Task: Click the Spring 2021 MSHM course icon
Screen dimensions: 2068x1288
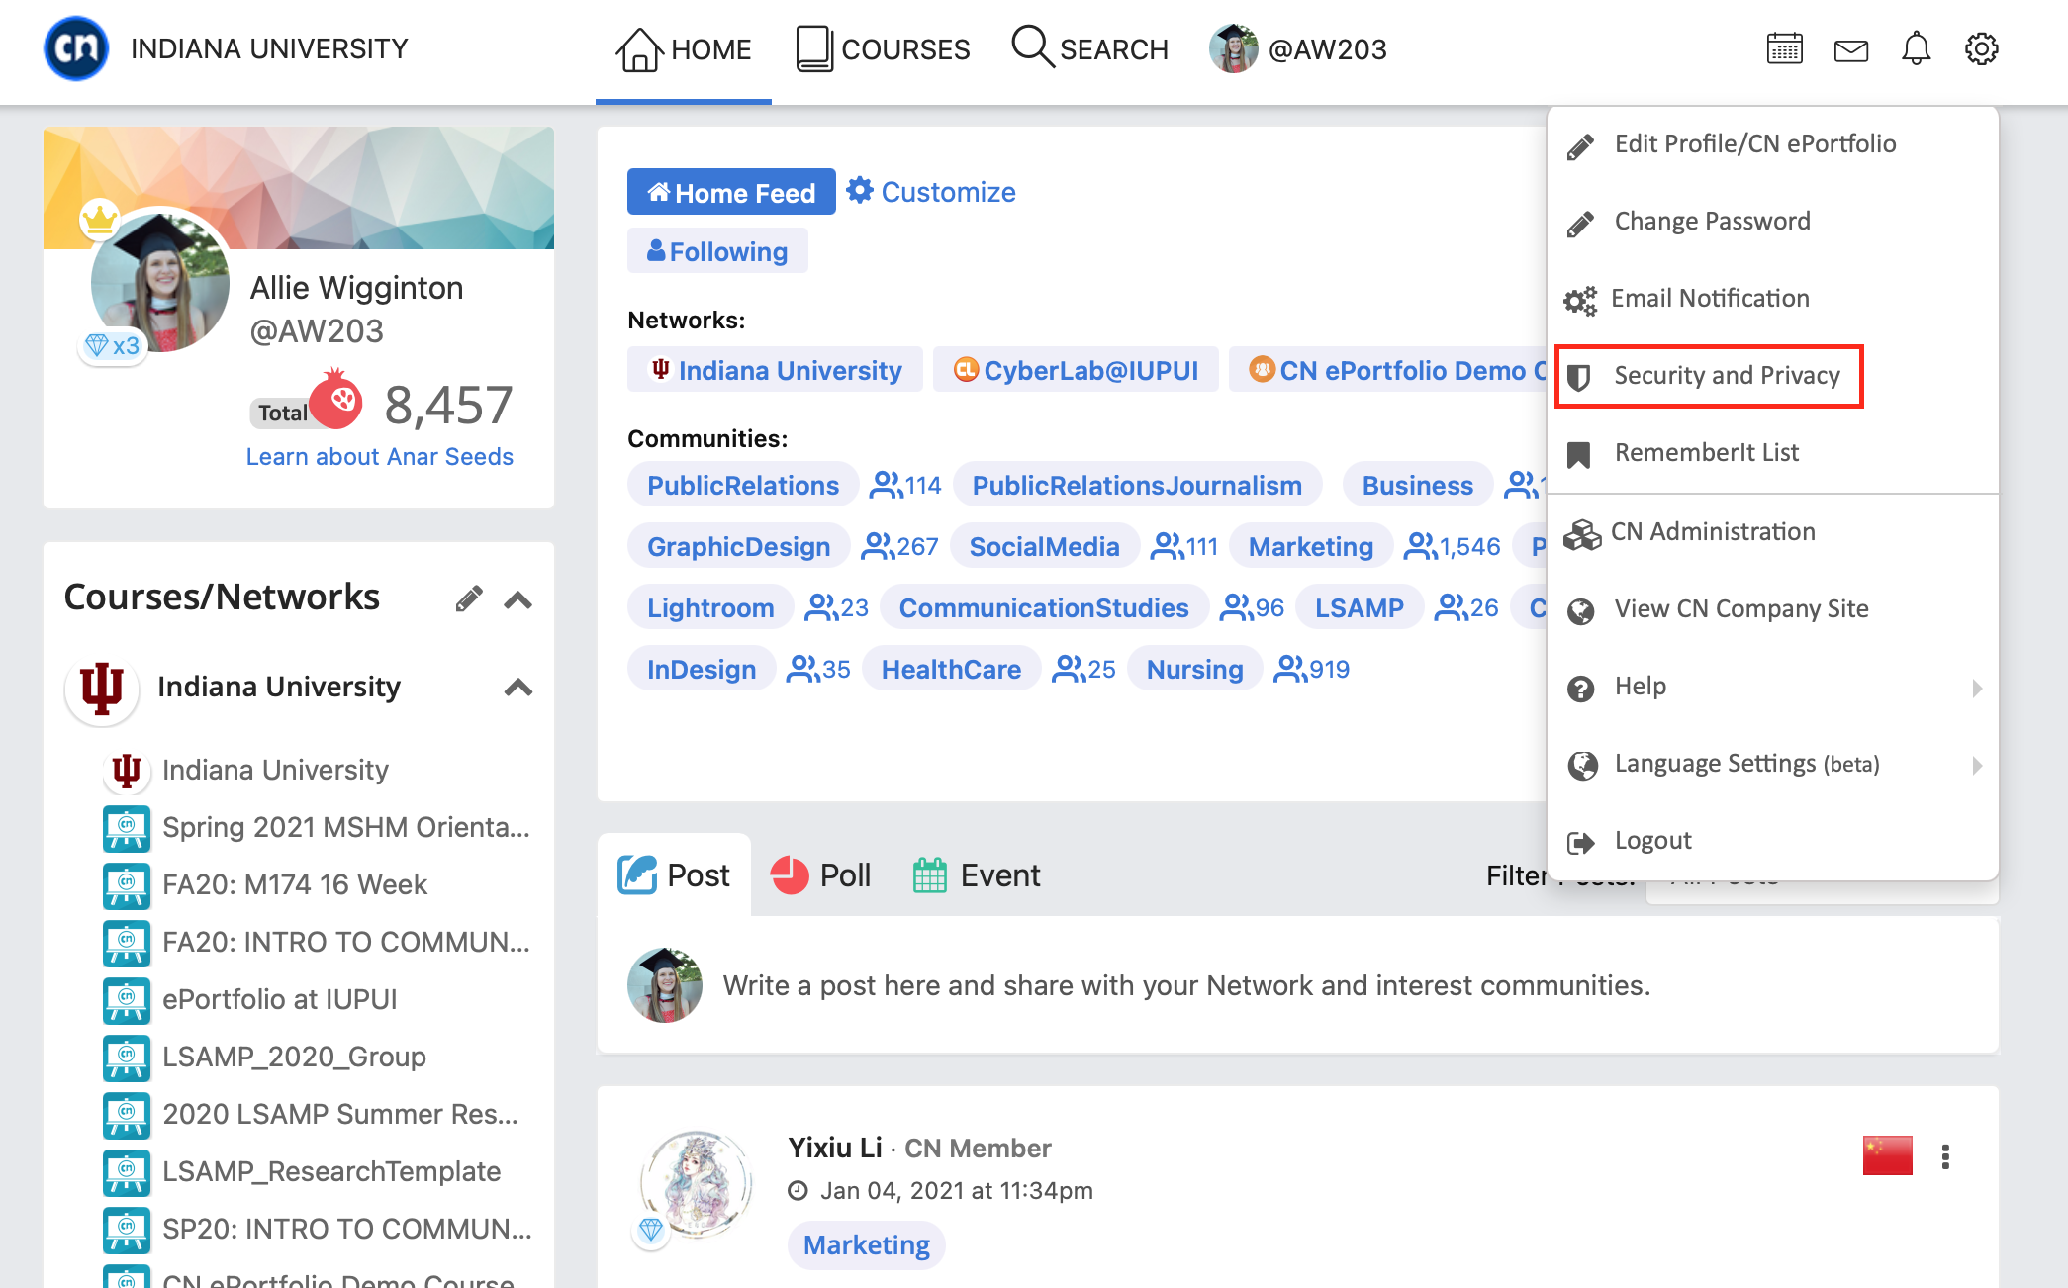Action: pos(127,828)
